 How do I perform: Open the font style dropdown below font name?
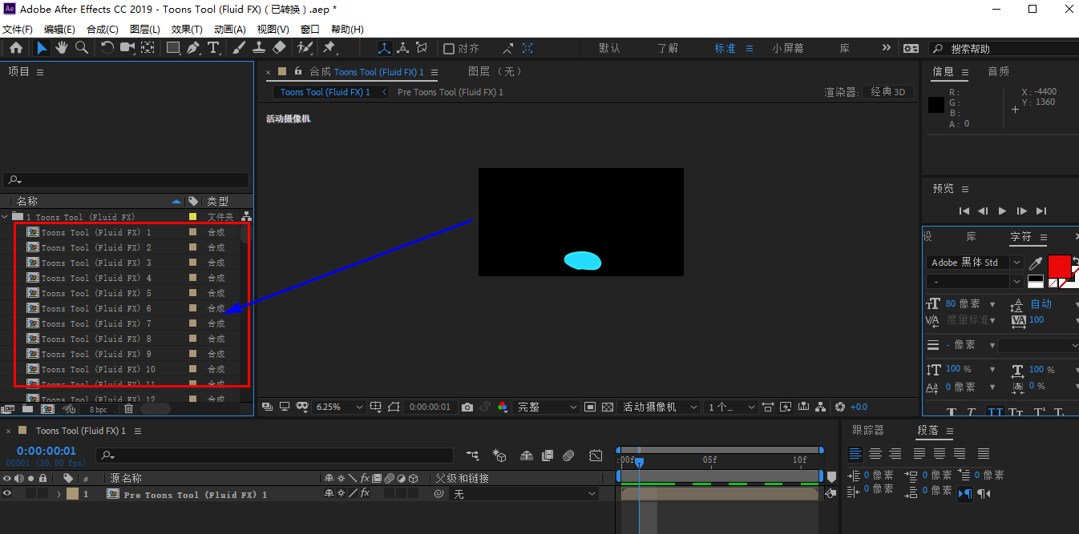(x=976, y=282)
